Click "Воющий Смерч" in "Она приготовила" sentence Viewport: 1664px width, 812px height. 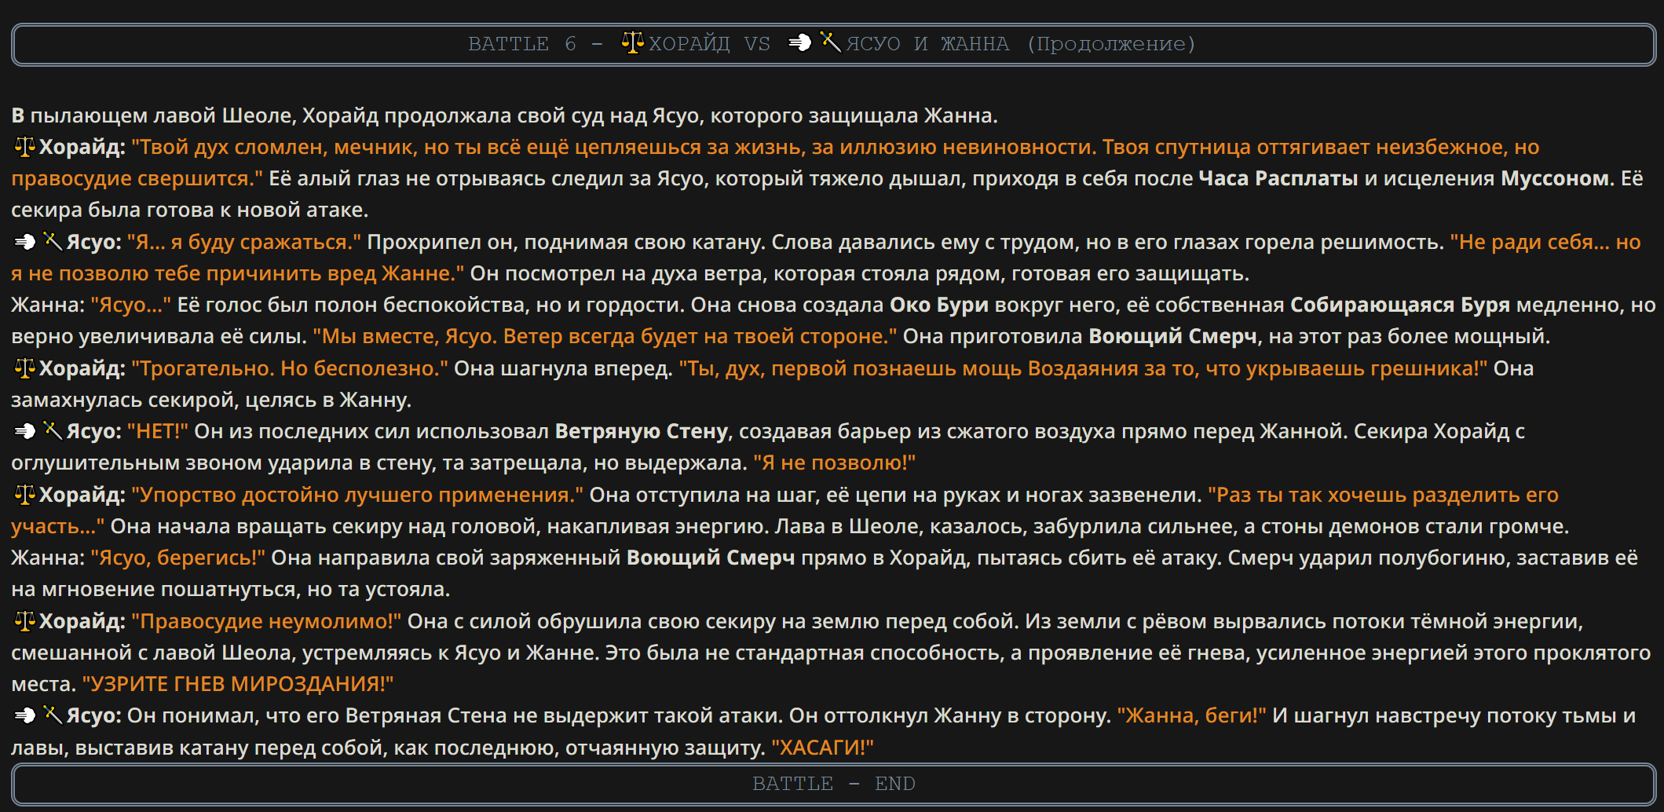pos(1172,336)
